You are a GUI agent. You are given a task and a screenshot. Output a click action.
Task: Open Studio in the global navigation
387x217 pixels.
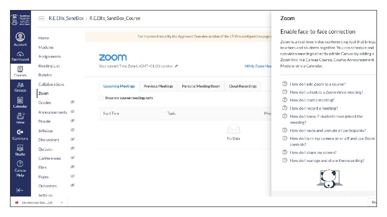20,150
